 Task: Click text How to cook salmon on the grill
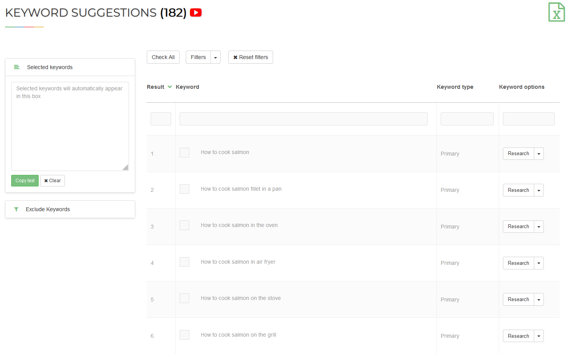238,335
